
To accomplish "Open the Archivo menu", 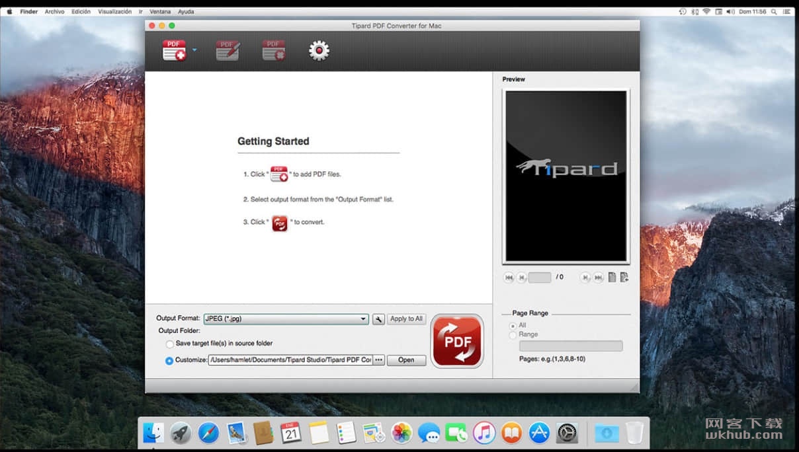I will pos(54,12).
